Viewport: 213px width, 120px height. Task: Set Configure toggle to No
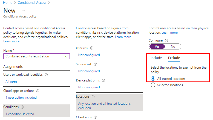tap(173, 46)
